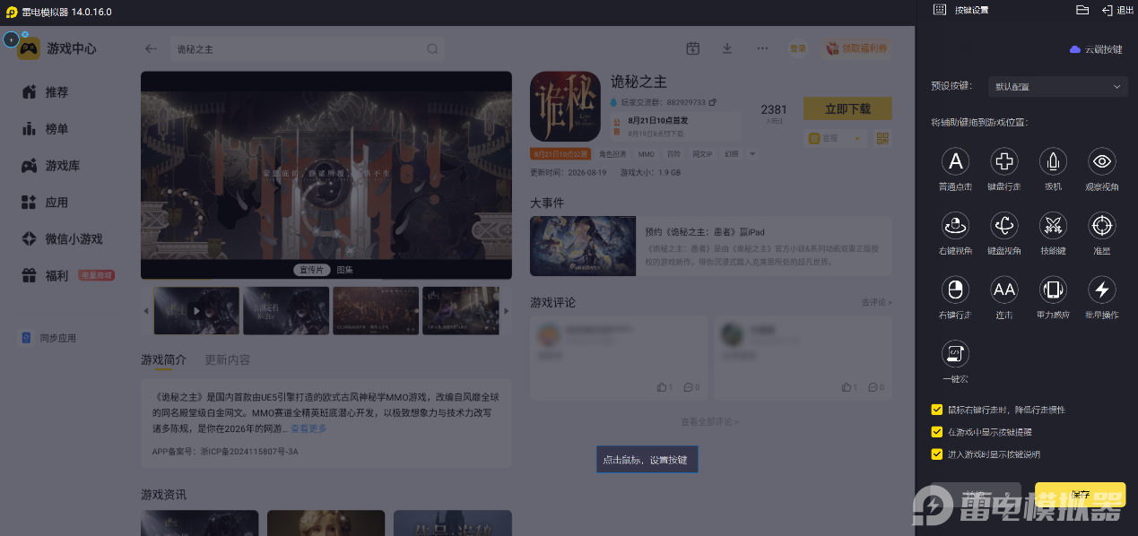Select the 一键宏 macro script tool
1138x536 pixels.
coord(956,354)
